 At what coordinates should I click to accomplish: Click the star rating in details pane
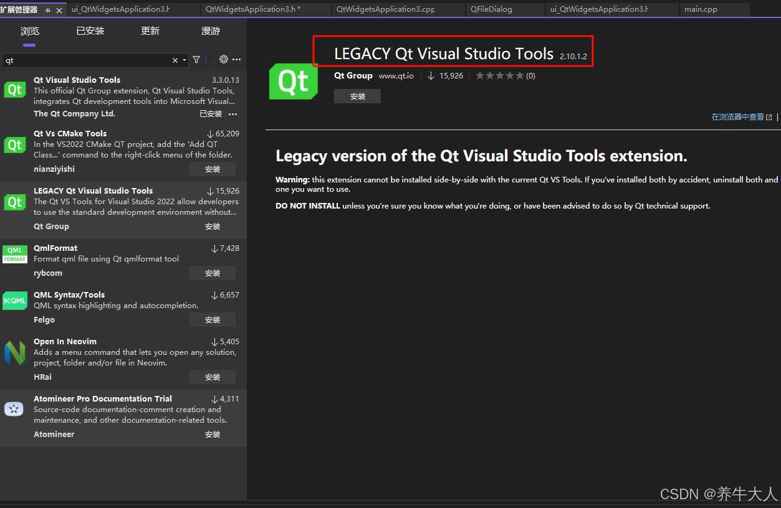pos(499,76)
